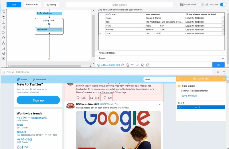Select the Open Web Page action icon in sidebar

click(3, 12)
